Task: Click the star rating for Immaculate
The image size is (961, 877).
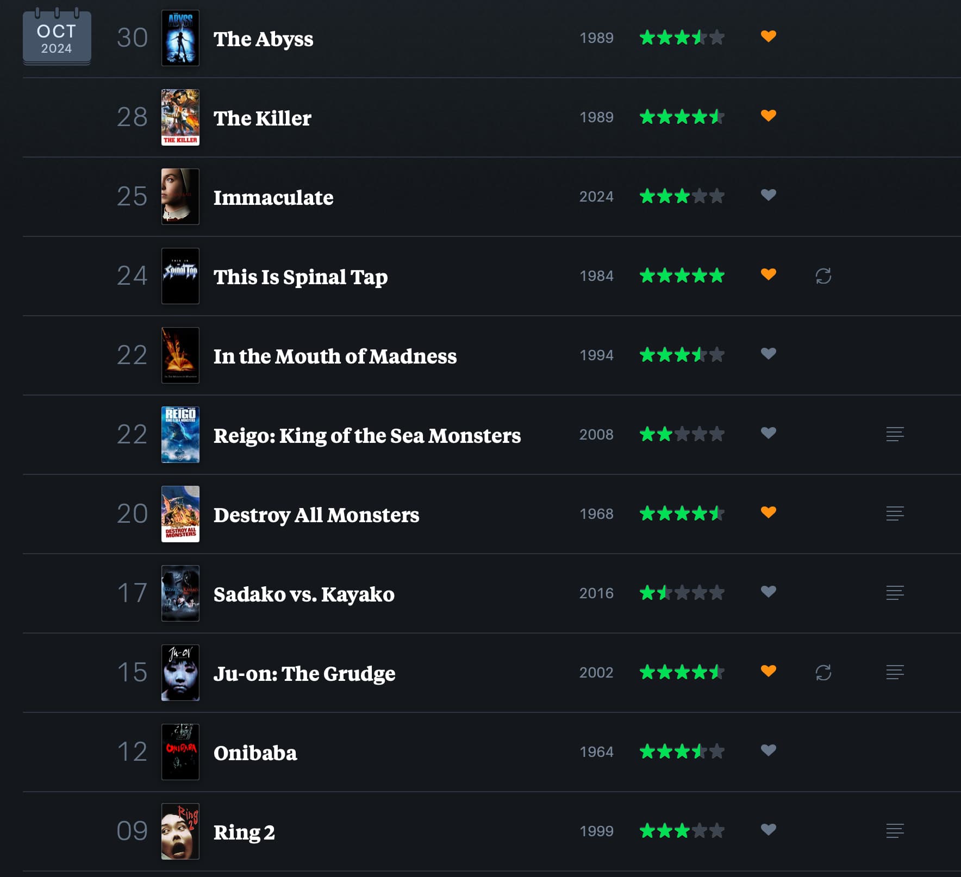Action: click(x=682, y=196)
